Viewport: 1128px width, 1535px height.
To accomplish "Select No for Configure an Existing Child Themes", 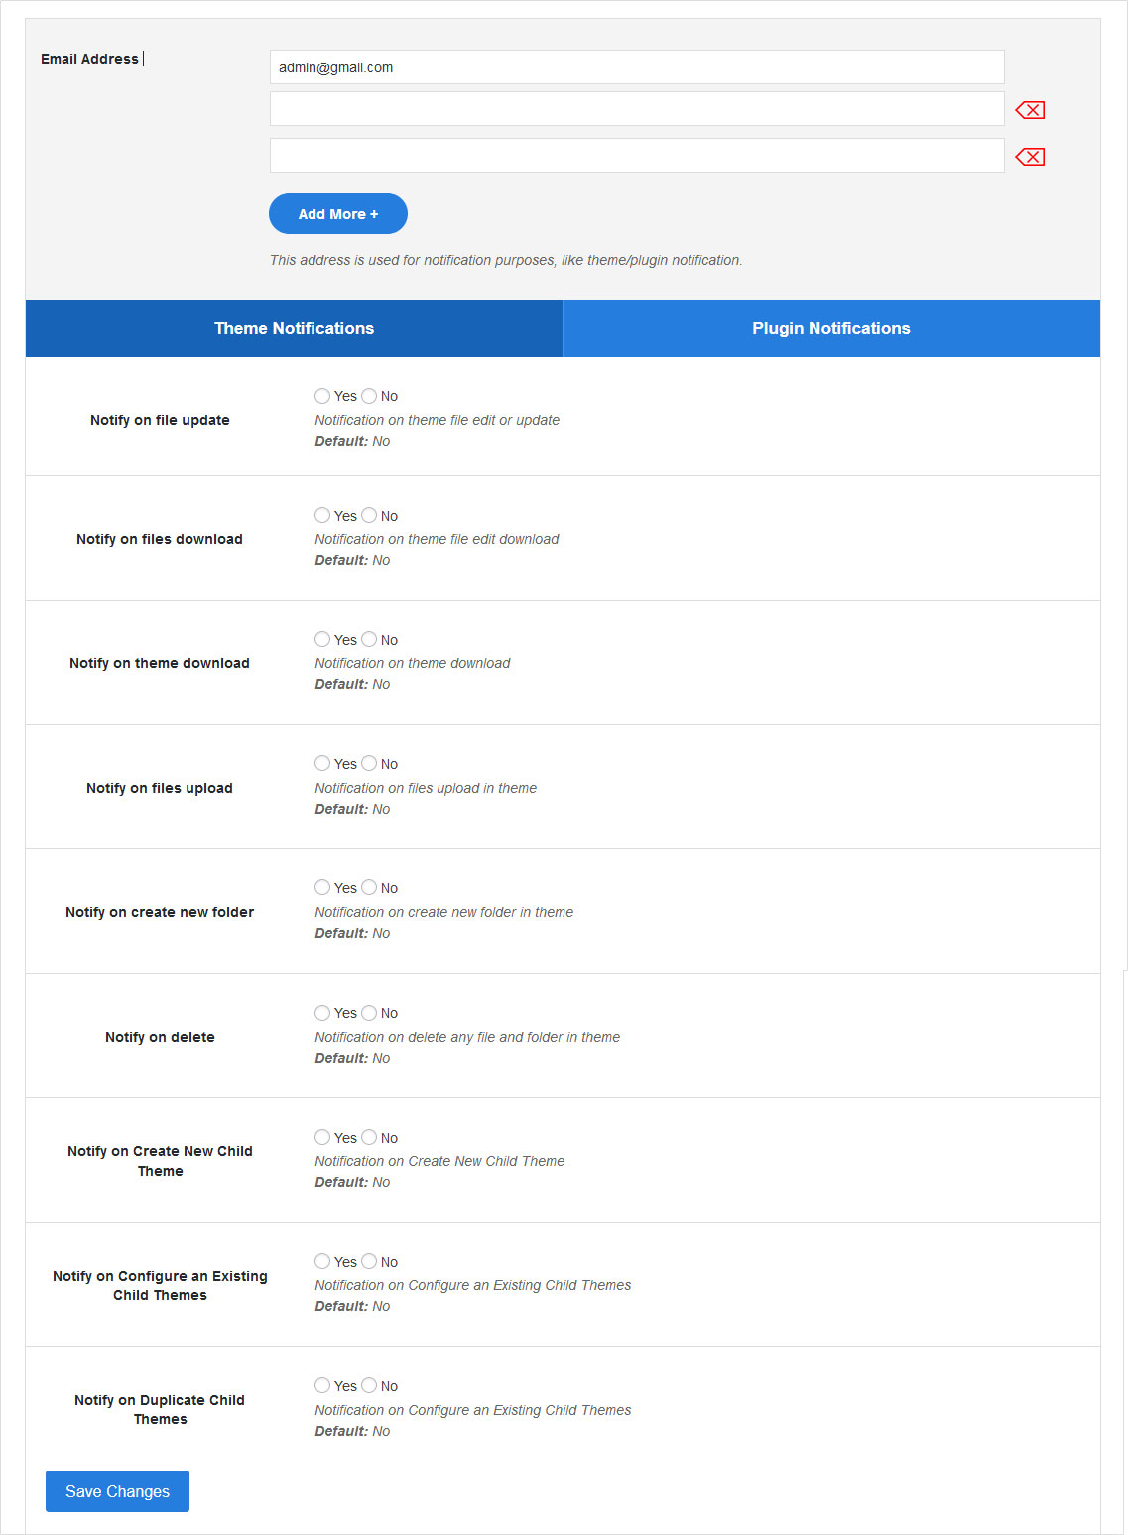I will point(369,1261).
